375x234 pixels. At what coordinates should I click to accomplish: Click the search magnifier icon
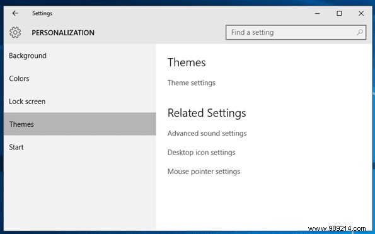360,32
